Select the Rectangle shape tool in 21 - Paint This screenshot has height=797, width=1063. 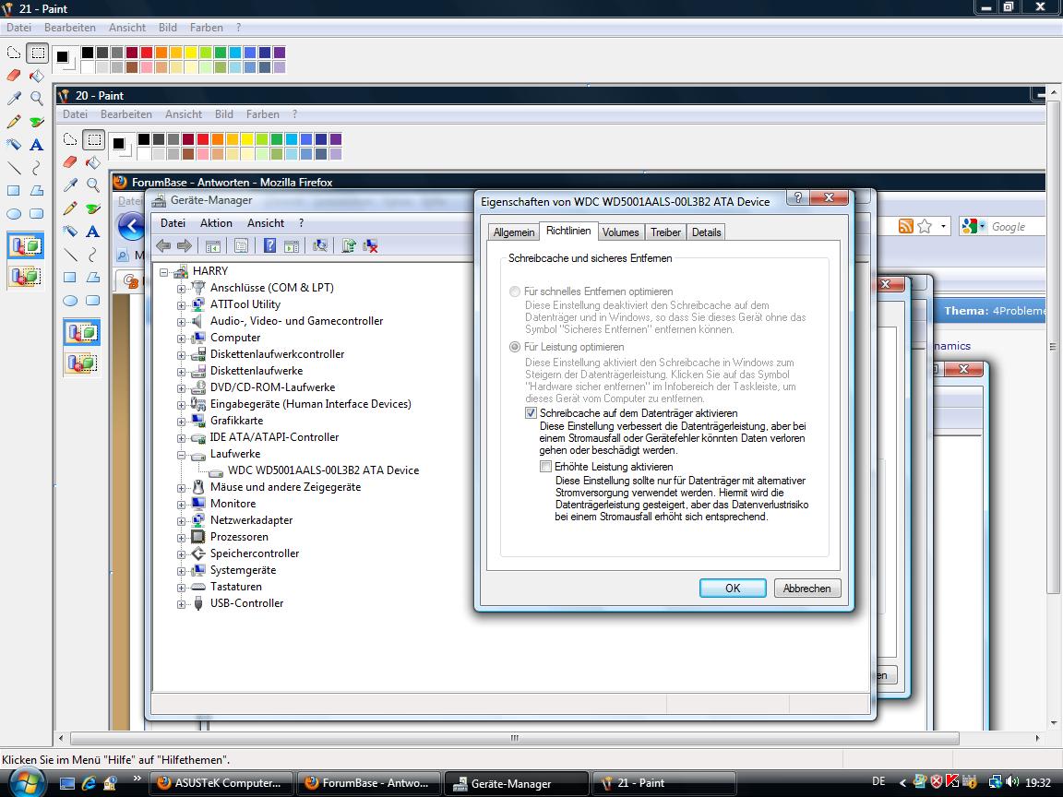(x=14, y=190)
